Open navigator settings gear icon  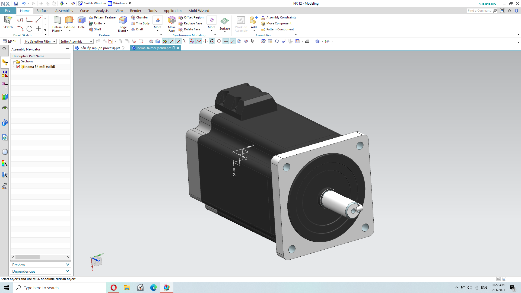point(4,49)
